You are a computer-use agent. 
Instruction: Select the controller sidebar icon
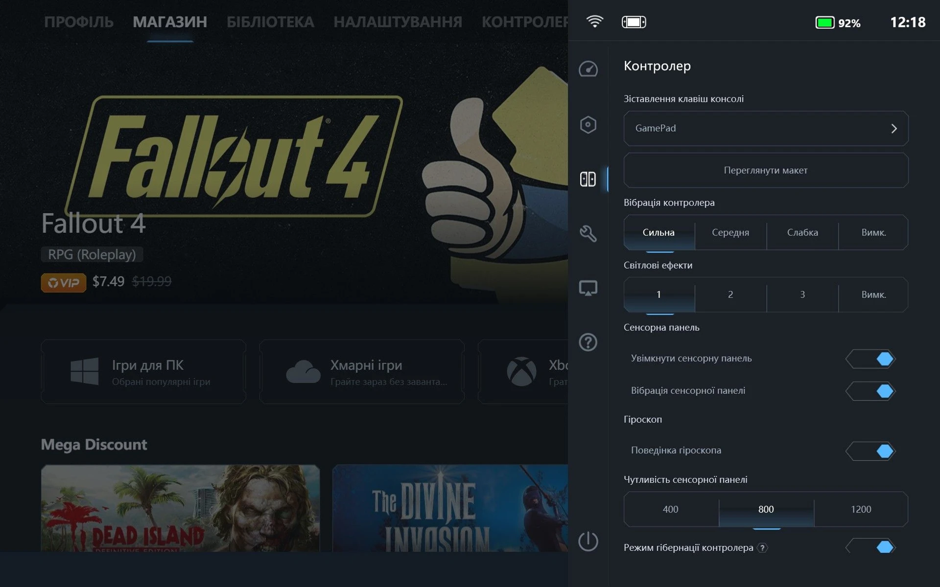pos(588,179)
